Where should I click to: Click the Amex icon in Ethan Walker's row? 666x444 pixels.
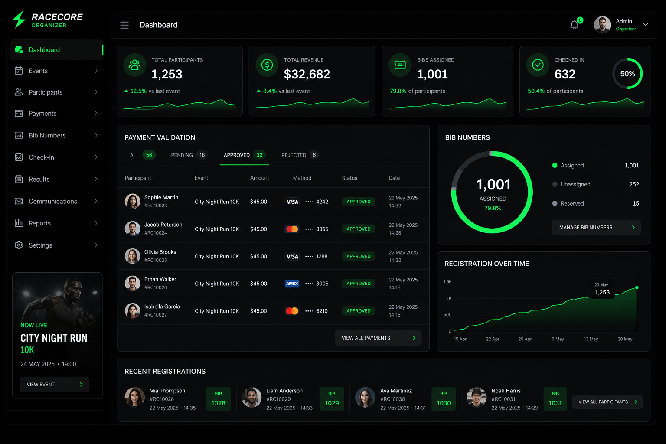click(292, 284)
